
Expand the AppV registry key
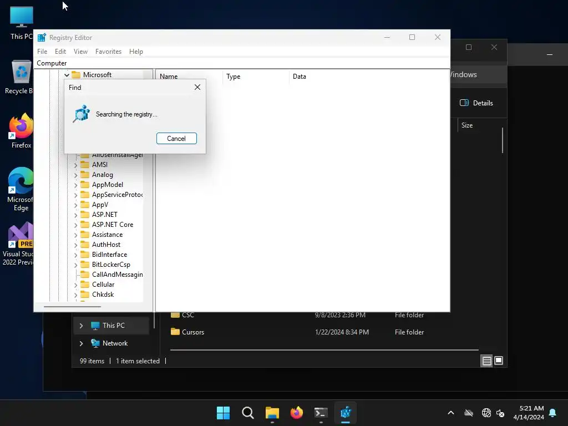(75, 205)
